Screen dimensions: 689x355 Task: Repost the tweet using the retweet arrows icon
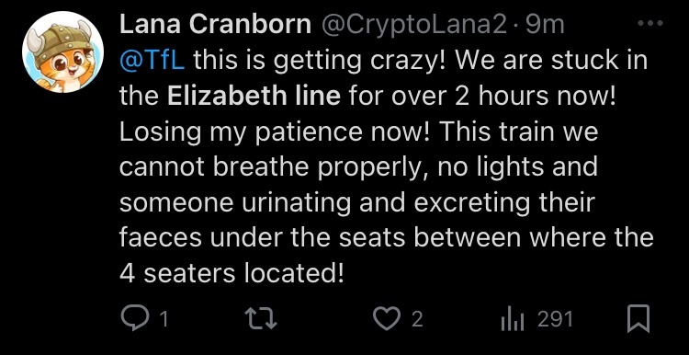coord(261,319)
